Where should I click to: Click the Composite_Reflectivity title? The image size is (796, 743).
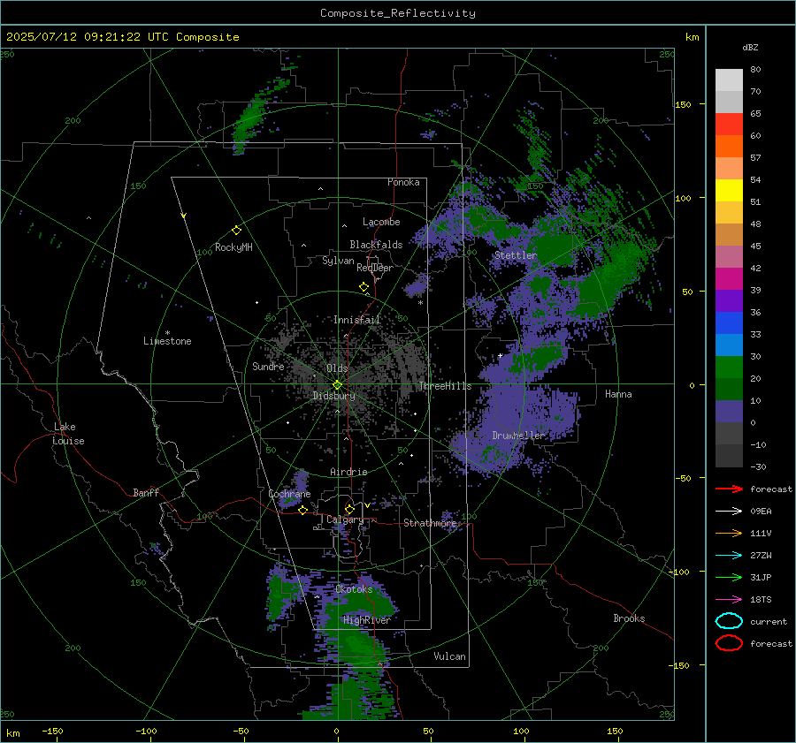click(x=397, y=13)
